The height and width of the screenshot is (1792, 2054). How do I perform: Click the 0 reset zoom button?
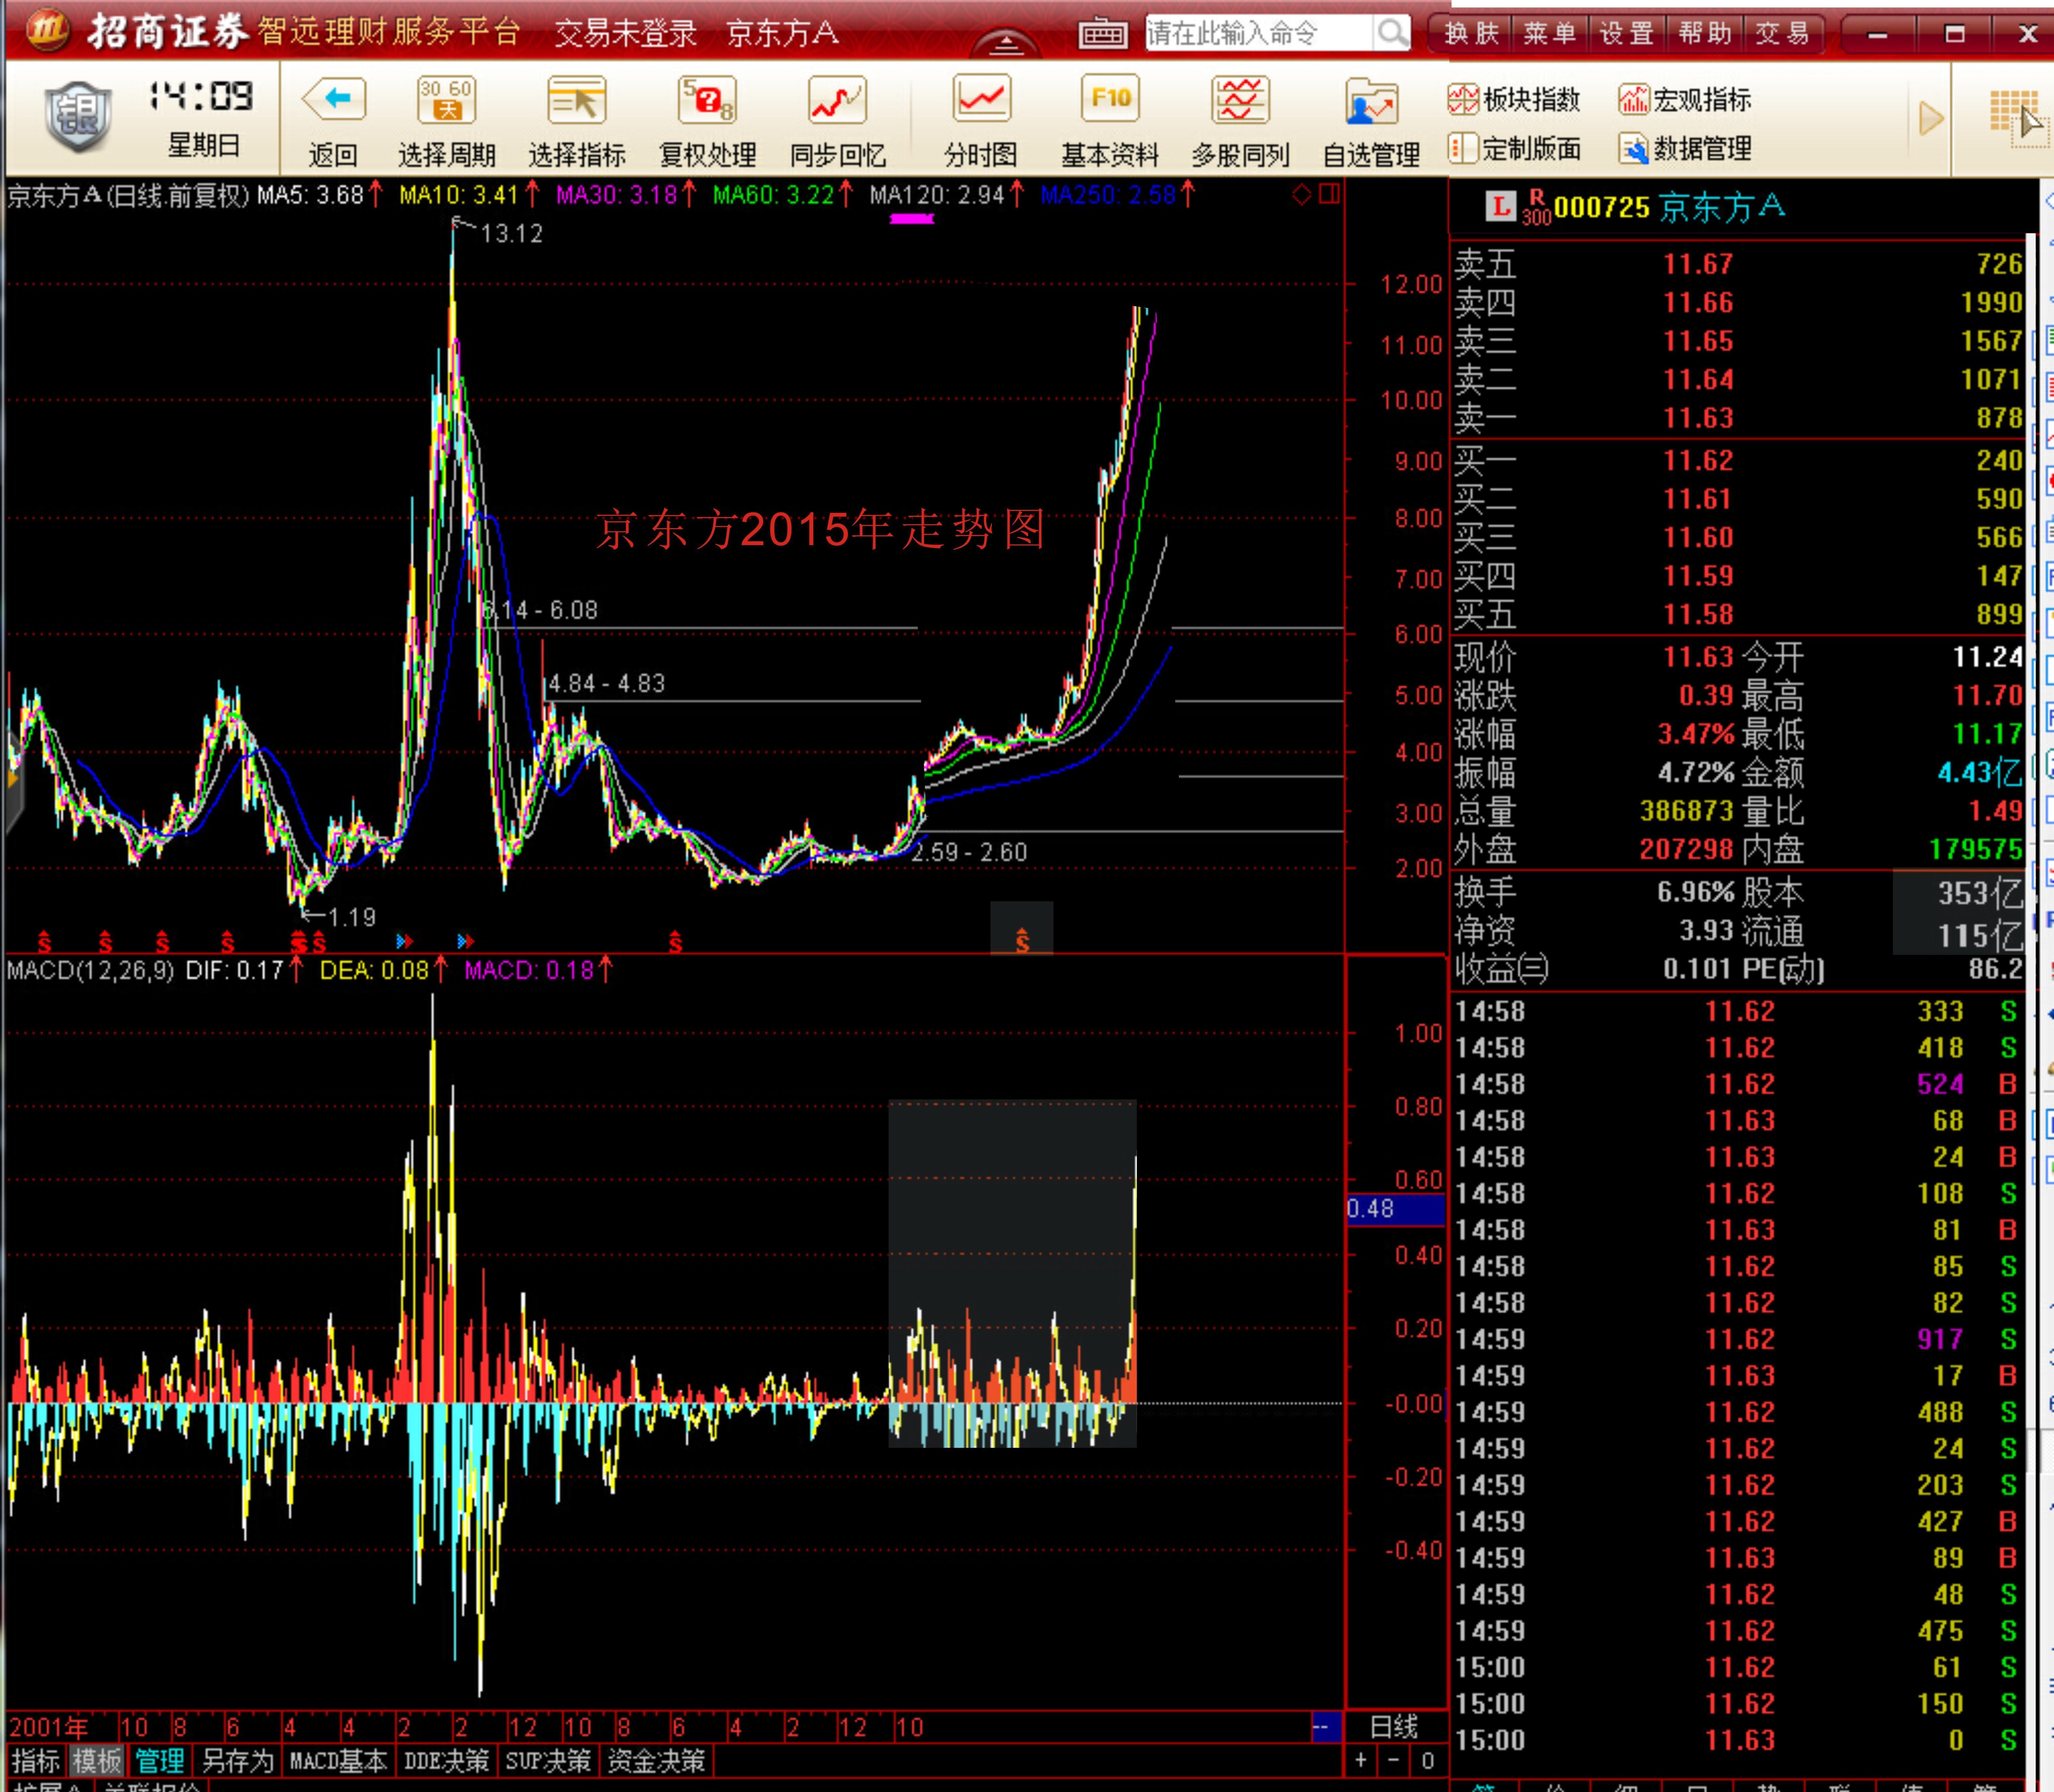point(1428,1761)
